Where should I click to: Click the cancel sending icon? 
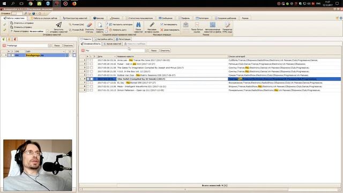pos(12,27)
